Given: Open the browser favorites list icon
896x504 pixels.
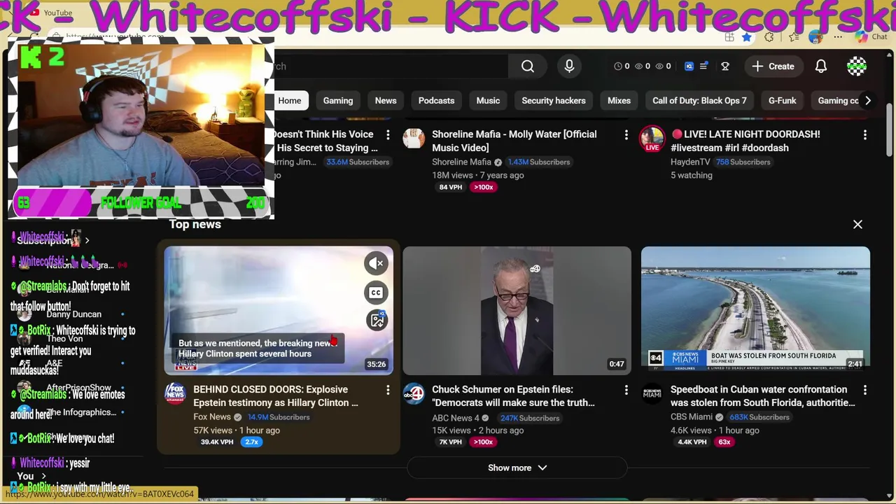Looking at the screenshot, I should [794, 37].
